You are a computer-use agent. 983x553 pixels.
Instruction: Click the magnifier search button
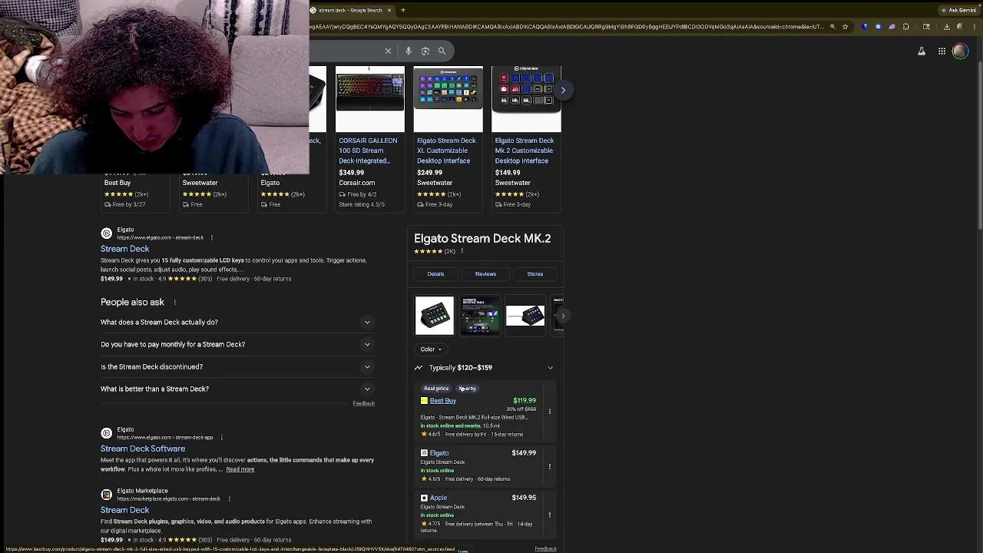(442, 51)
